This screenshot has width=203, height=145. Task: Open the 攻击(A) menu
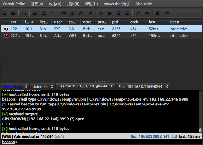(x=55, y=4)
